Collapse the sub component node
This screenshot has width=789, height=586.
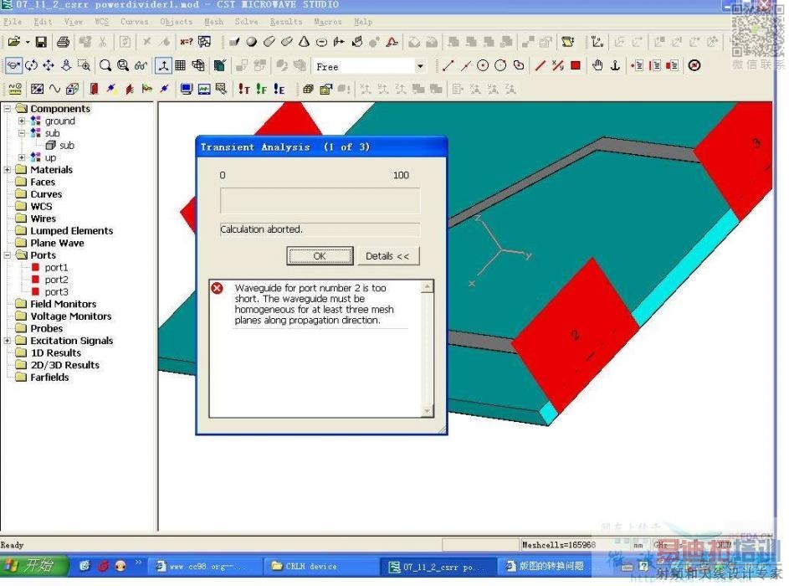click(22, 133)
